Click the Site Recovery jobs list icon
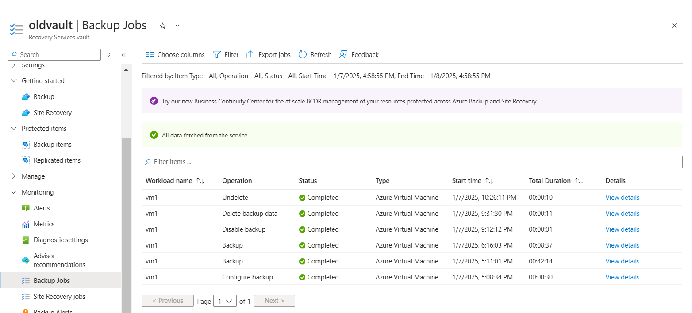The height and width of the screenshot is (313, 692). (26, 297)
